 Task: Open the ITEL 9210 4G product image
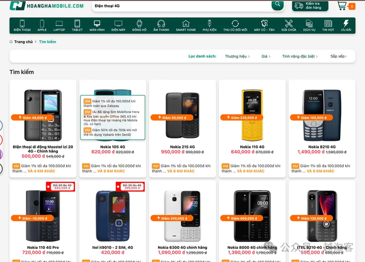click(x=322, y=216)
